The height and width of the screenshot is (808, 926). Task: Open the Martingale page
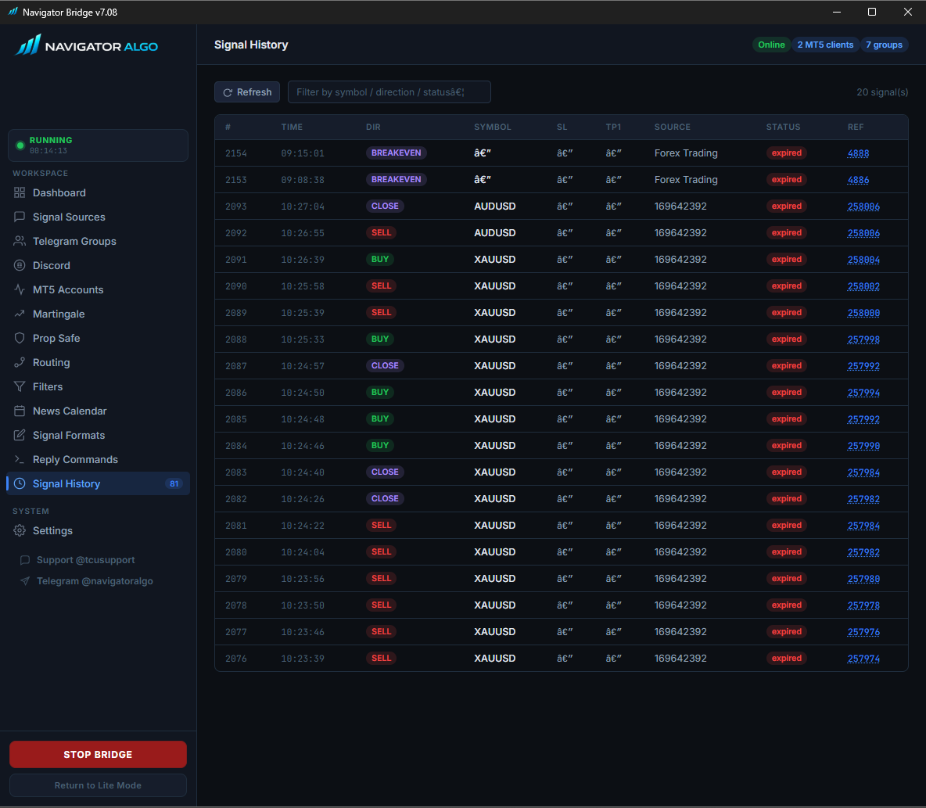pos(98,314)
